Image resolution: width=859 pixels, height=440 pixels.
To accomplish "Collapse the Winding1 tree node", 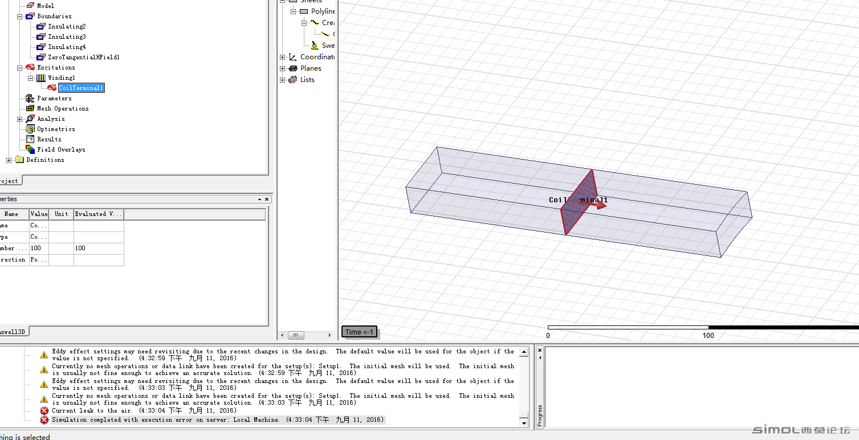I will pyautogui.click(x=30, y=78).
